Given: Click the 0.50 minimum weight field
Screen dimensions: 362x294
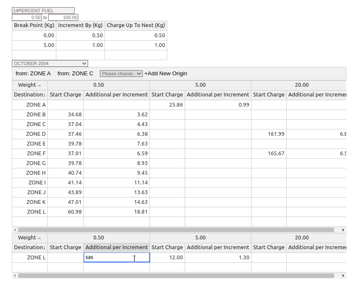Looking at the screenshot, I should click(x=27, y=17).
